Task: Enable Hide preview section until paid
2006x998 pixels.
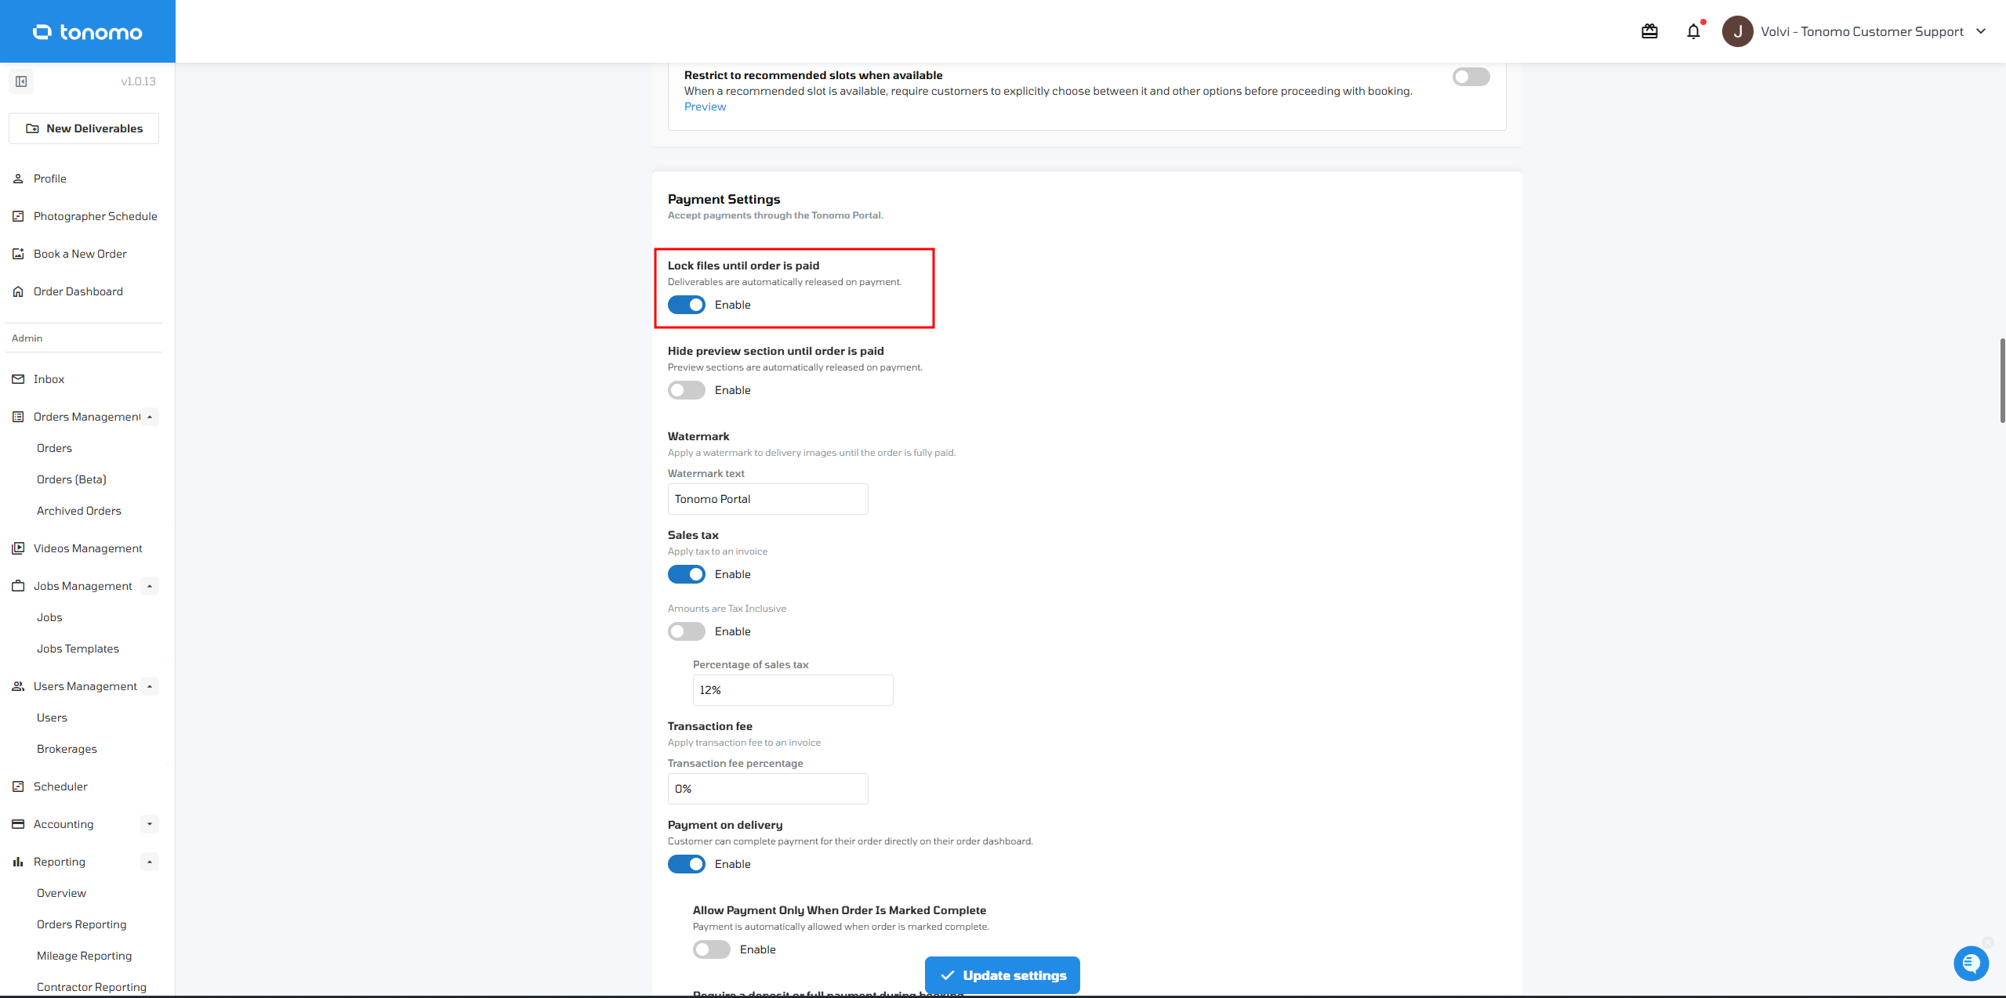Action: pyautogui.click(x=687, y=390)
